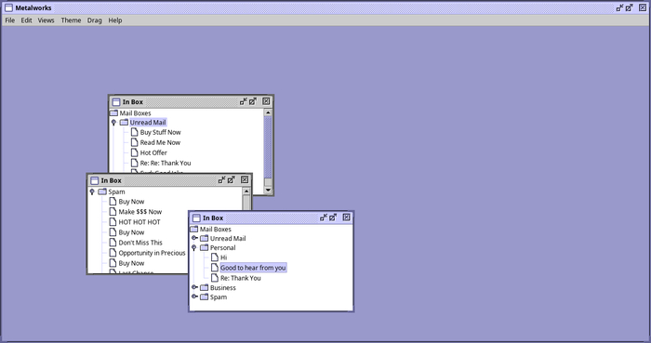Select the Re: Thank You message under Personal
Image resolution: width=651 pixels, height=343 pixels.
click(x=240, y=278)
